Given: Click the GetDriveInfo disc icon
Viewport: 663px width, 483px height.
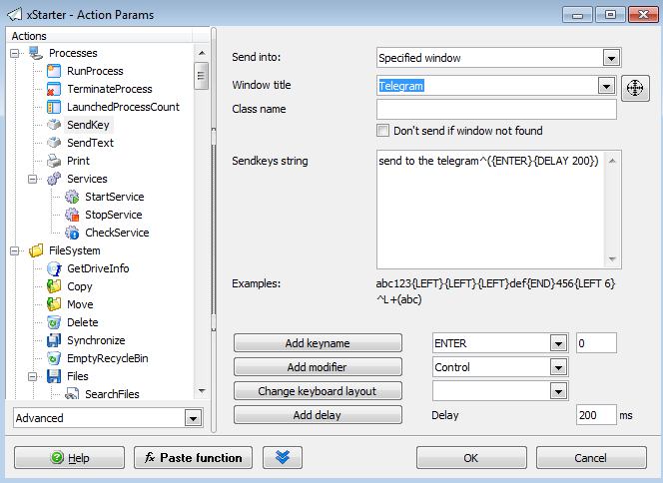Looking at the screenshot, I should pos(54,268).
